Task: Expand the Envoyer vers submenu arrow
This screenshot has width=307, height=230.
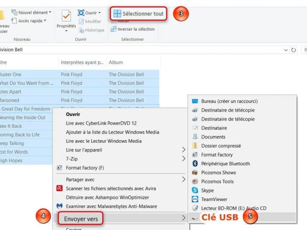Action: tap(183, 218)
